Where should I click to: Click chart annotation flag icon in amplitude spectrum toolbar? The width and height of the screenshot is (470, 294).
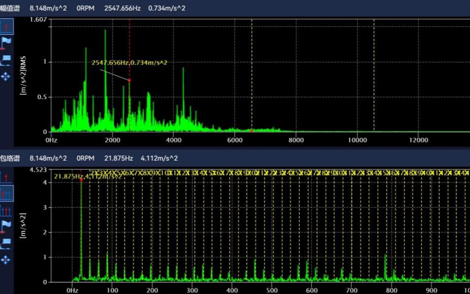6,60
